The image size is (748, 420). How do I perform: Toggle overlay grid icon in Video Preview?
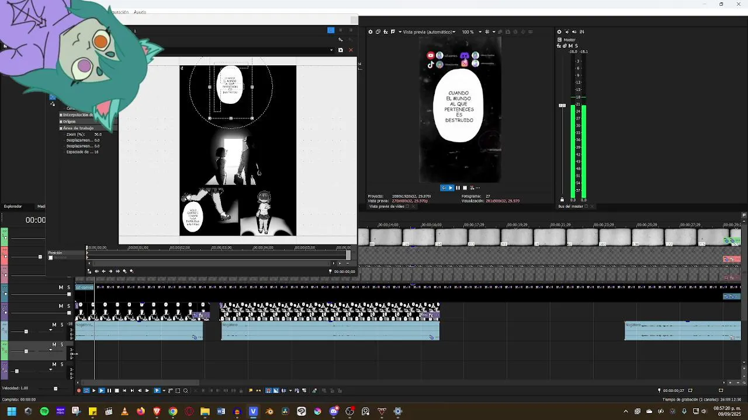tap(487, 32)
